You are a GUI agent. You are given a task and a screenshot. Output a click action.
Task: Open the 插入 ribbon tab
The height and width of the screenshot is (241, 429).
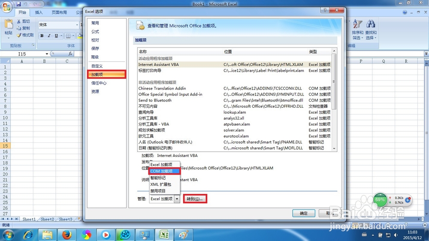(x=39, y=12)
